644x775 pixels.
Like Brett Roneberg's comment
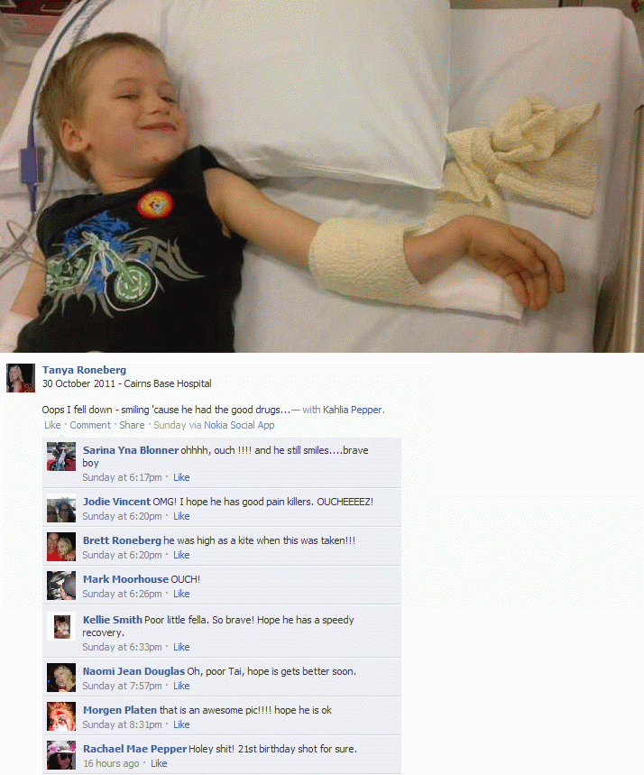pyautogui.click(x=181, y=555)
